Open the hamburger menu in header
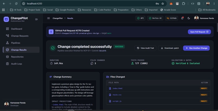218x111 pixels. pos(48,18)
